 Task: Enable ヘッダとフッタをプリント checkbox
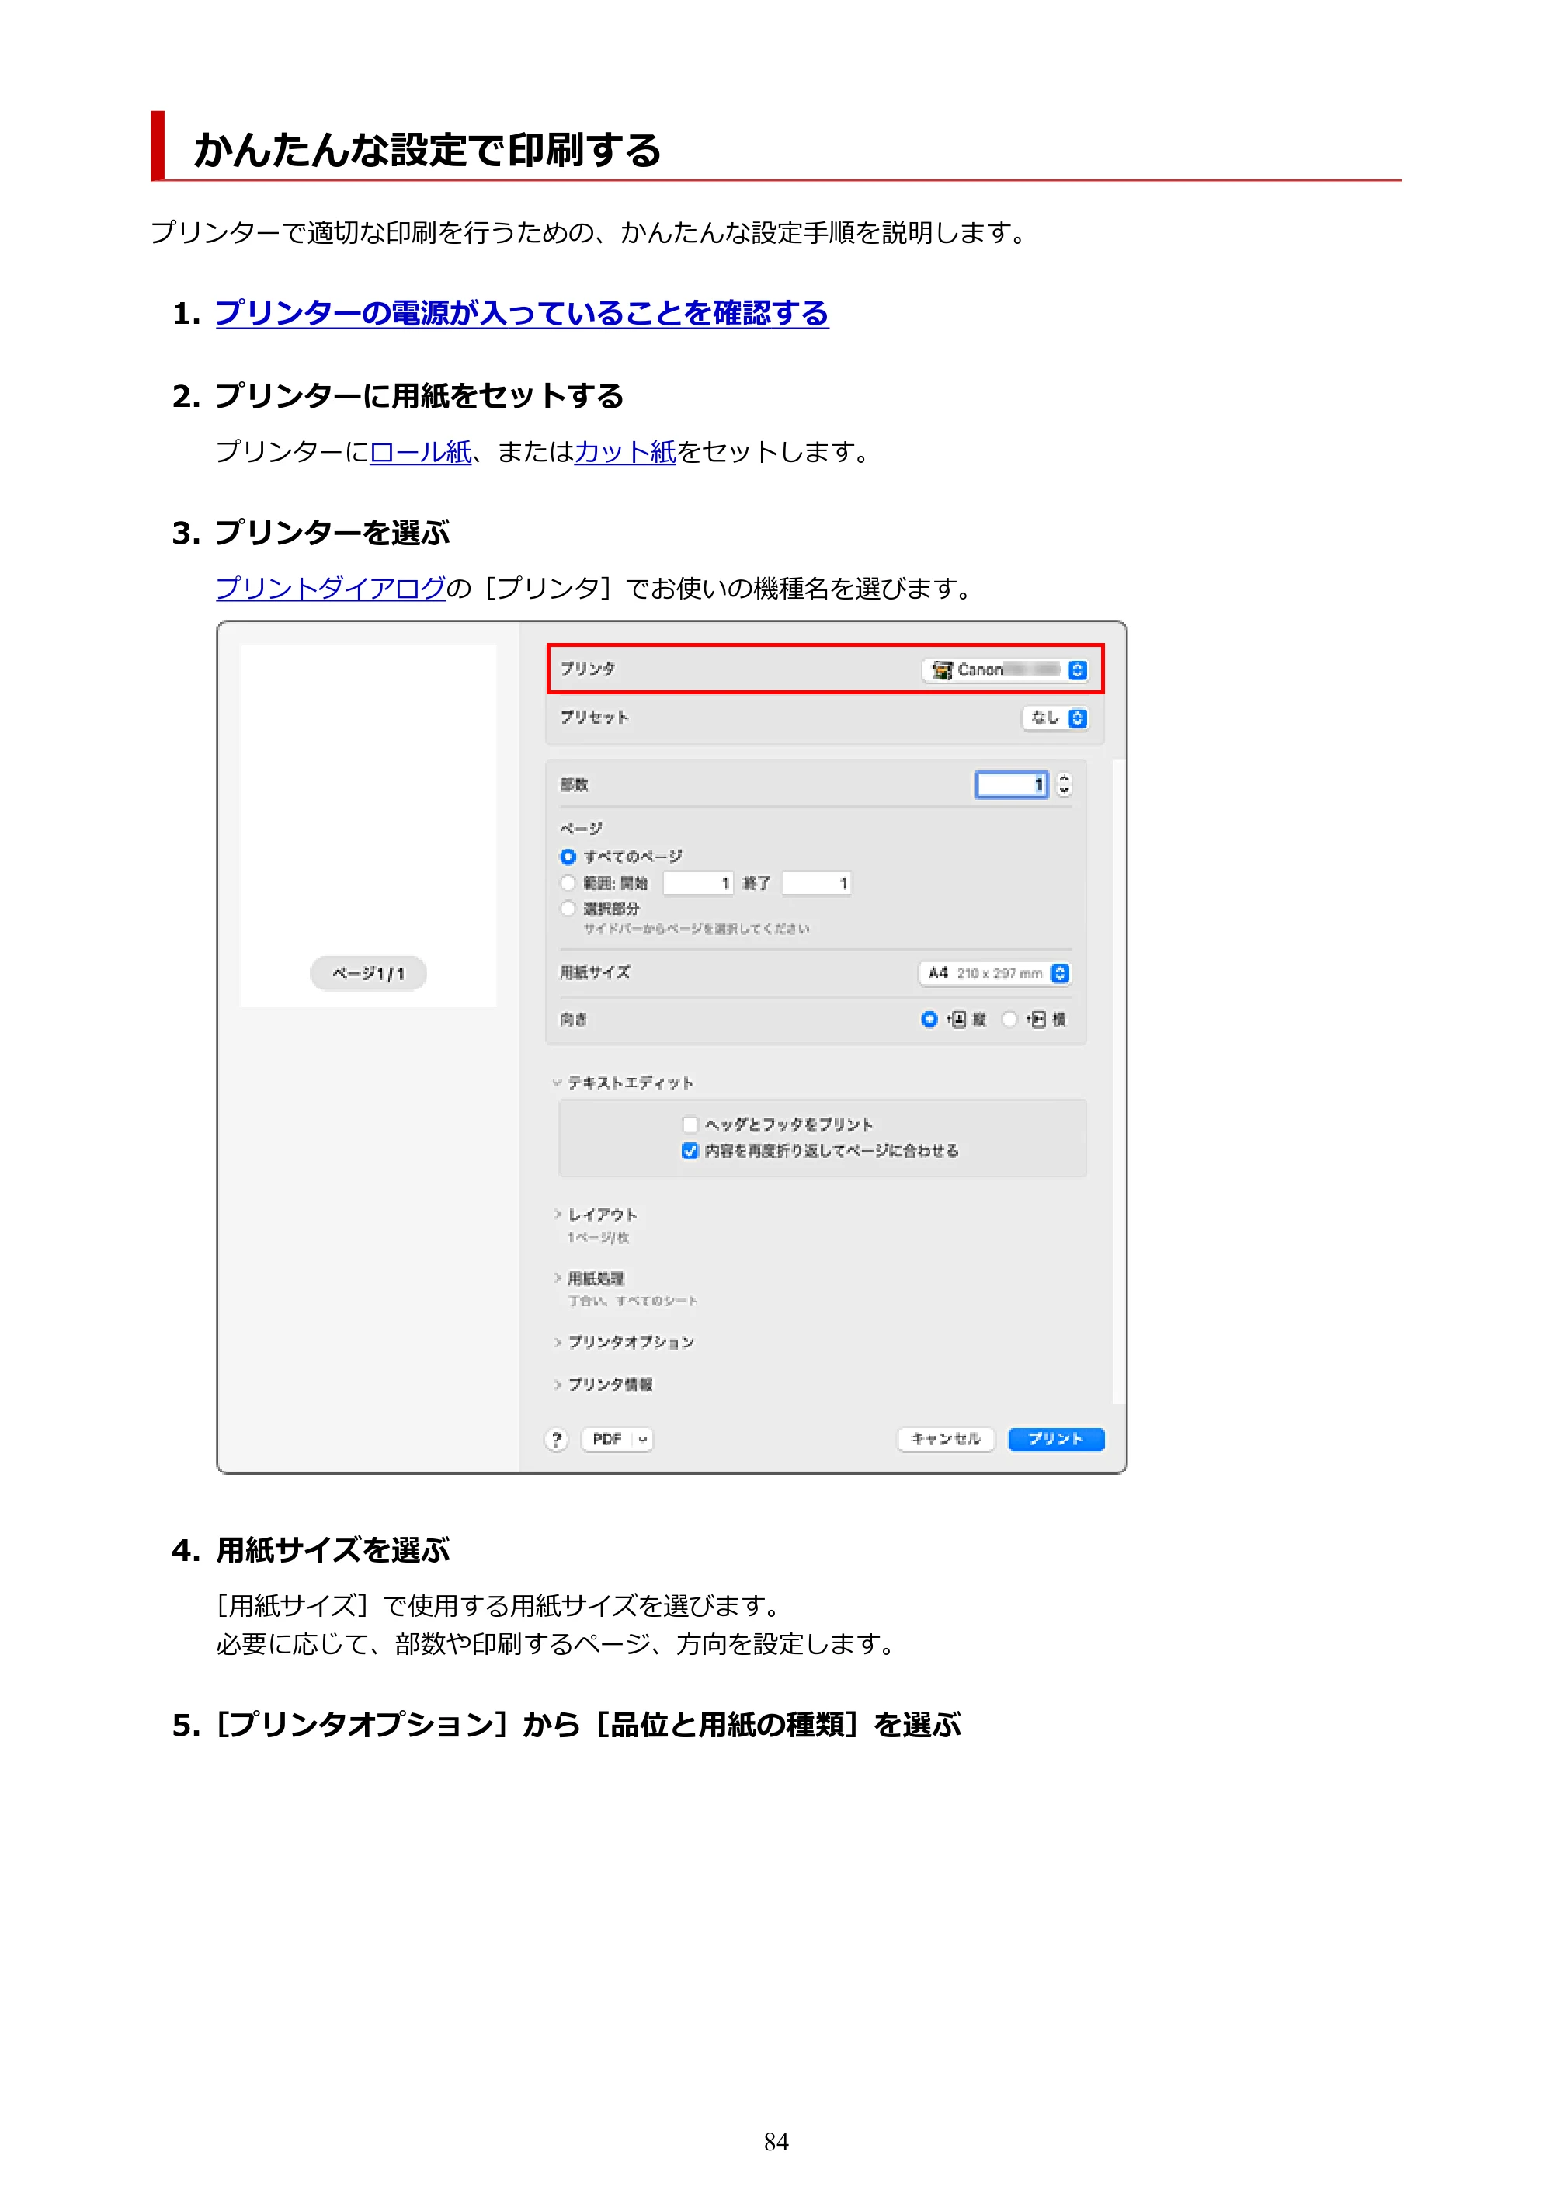point(690,1125)
